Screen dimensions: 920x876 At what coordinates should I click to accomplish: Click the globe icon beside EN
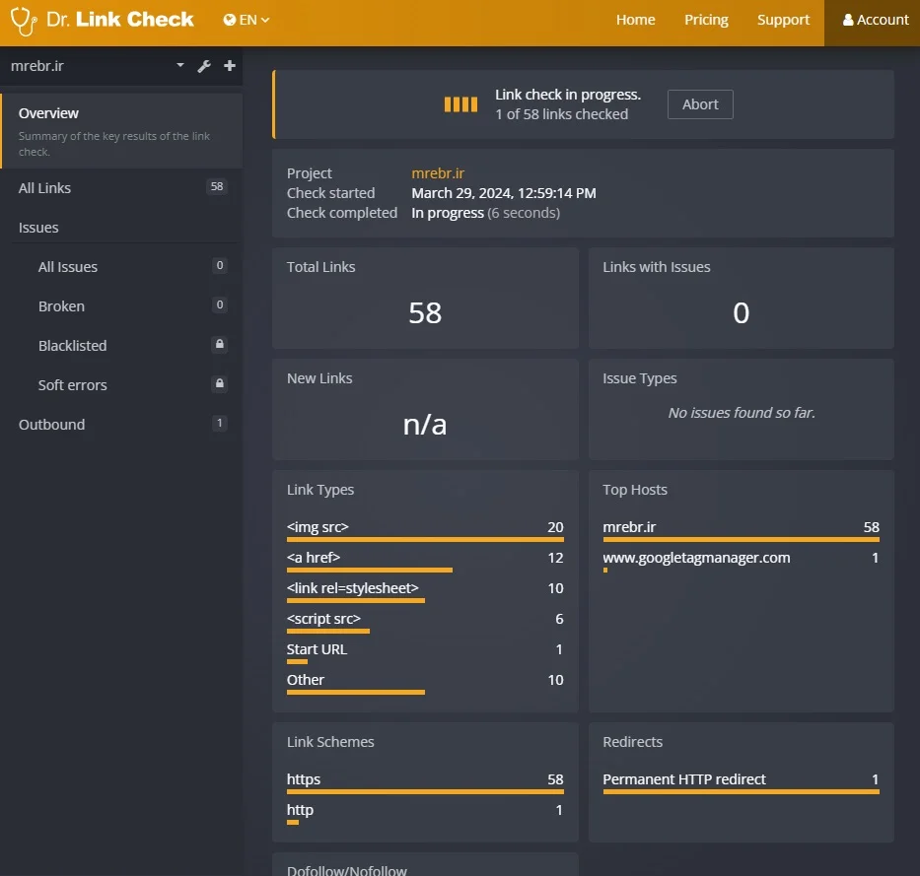[x=230, y=20]
